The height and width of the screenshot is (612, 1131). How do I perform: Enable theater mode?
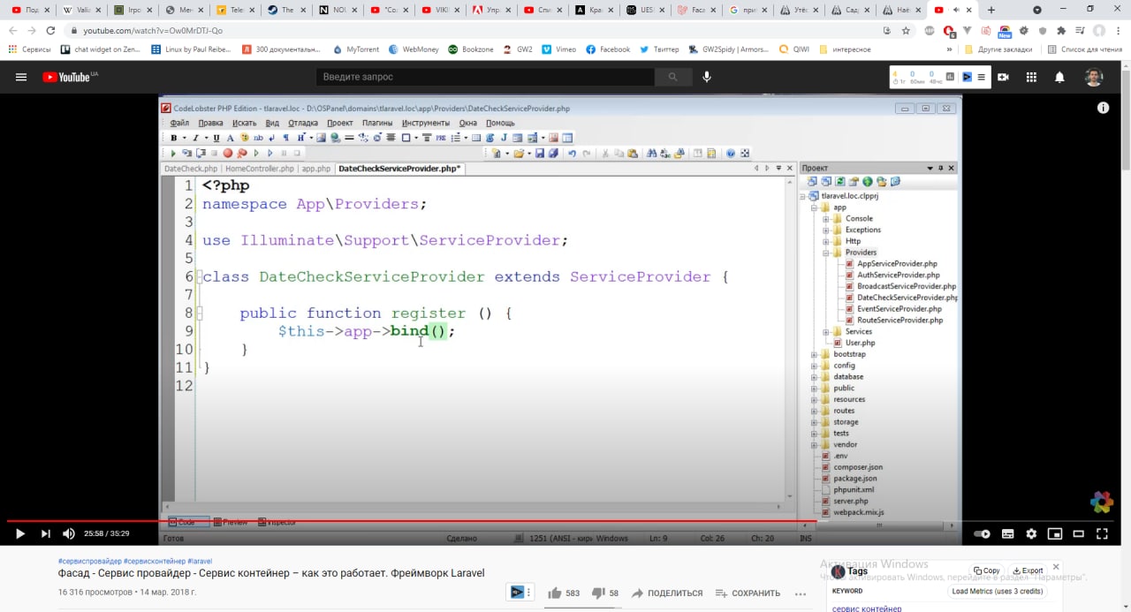click(x=1078, y=533)
